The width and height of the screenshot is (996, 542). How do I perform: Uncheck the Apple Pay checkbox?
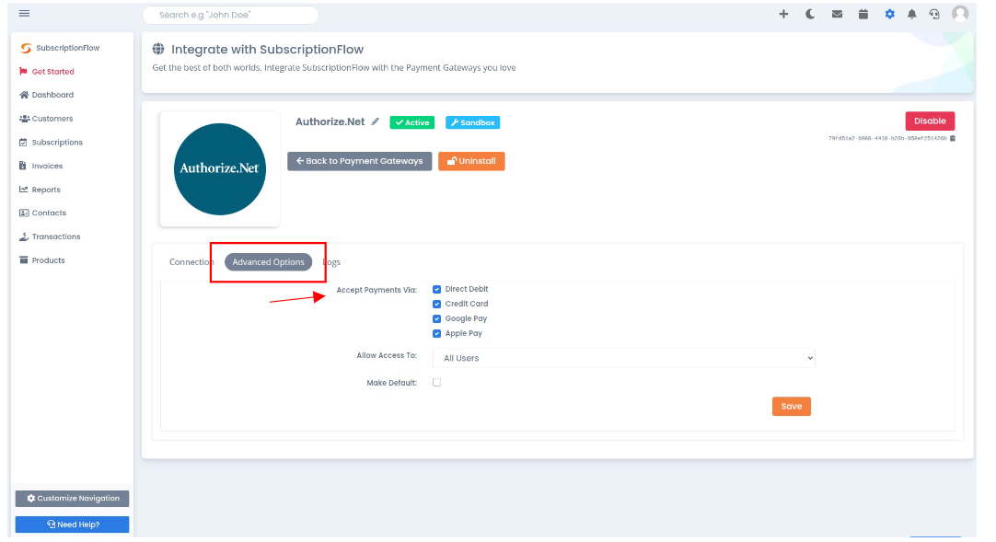click(x=437, y=334)
